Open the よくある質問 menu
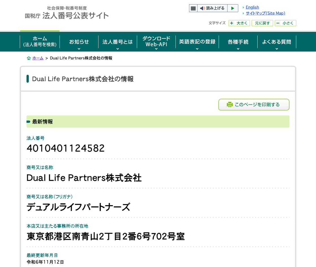316x267 pixels. 277,42
